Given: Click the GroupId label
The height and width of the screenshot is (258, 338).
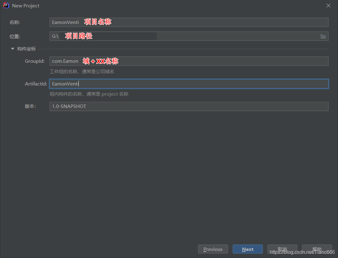Looking at the screenshot, I should click(35, 61).
